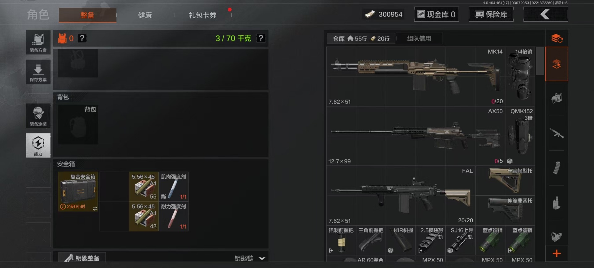The image size is (594, 268).
Task: Select the 能力 ability icon
Action: (38, 146)
